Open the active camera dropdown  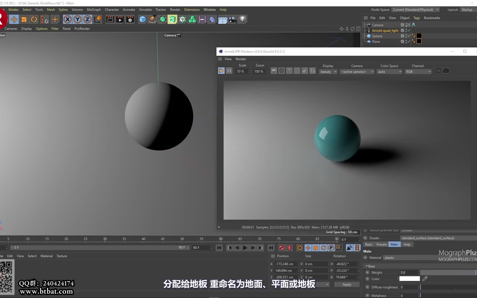click(x=357, y=72)
